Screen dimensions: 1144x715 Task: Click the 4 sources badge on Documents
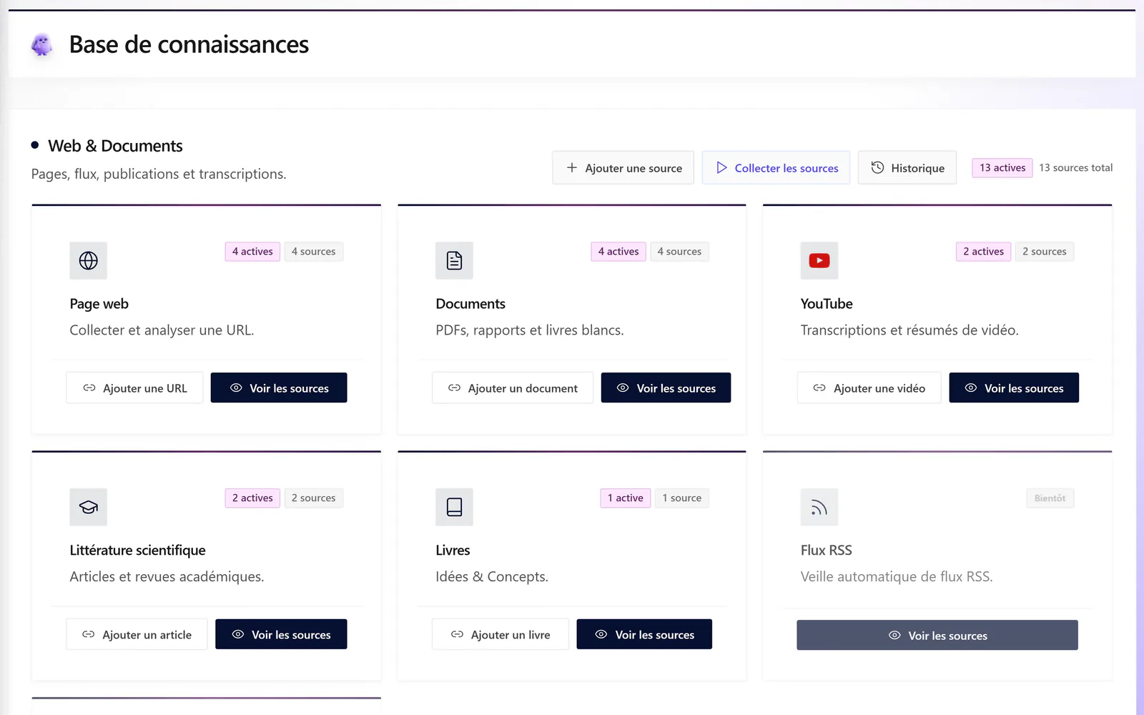click(x=679, y=252)
